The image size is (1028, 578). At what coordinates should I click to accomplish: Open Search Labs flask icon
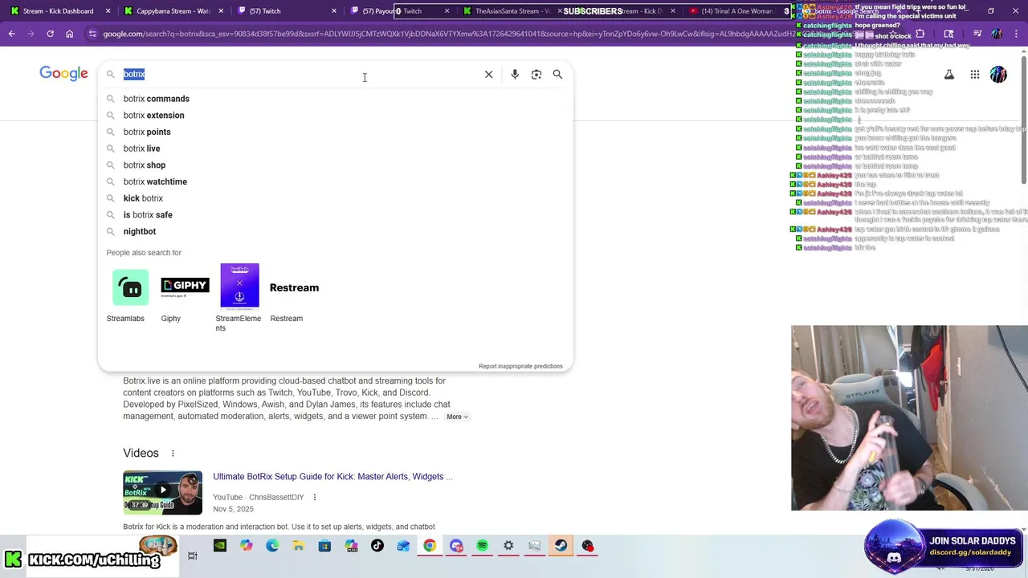tap(949, 75)
